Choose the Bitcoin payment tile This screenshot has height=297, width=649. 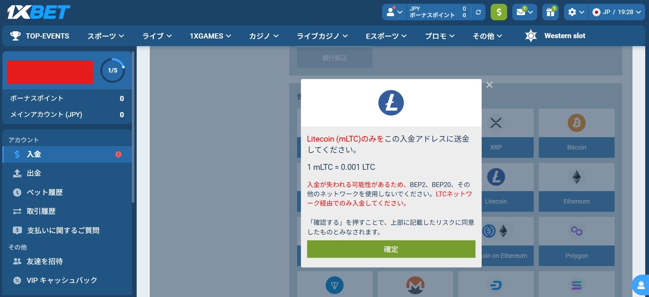click(x=576, y=133)
